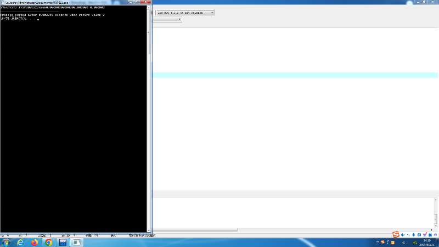
Task: Click the console window vertical scrollbar
Action: coord(149,119)
